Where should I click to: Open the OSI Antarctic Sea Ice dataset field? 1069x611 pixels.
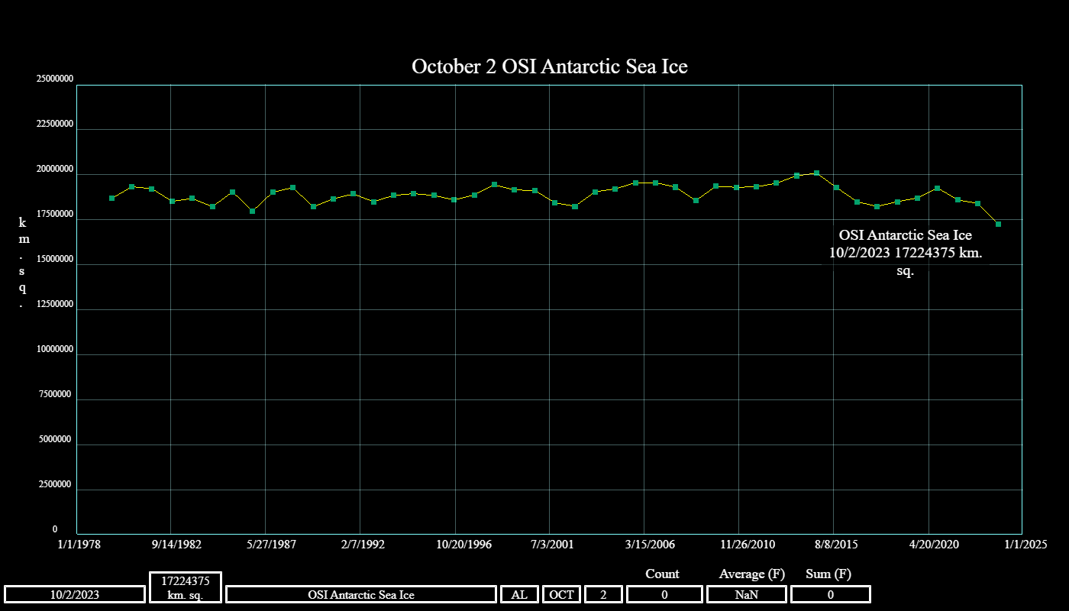tap(361, 594)
